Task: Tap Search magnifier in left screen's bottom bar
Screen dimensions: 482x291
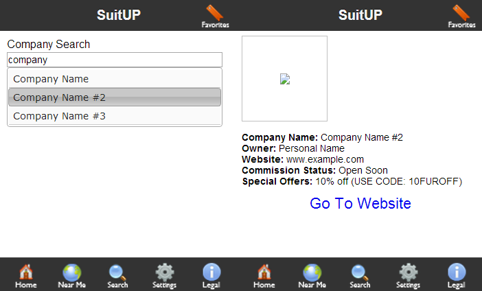Action: click(117, 277)
